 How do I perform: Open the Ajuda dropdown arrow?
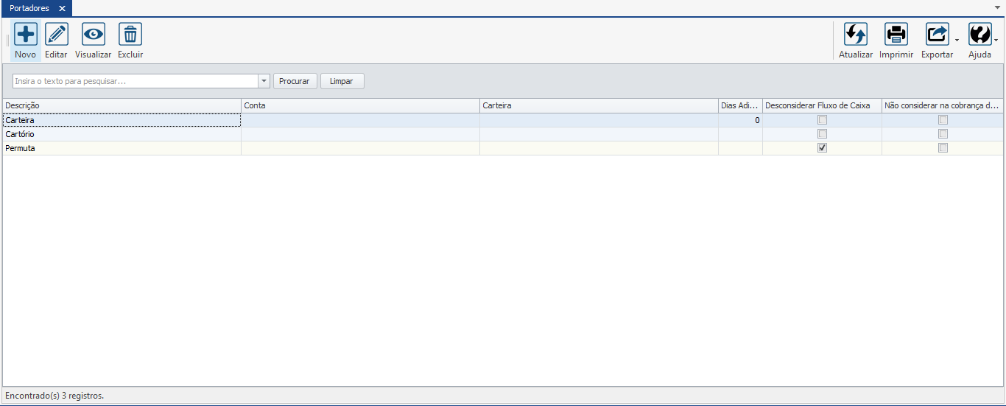point(996,41)
